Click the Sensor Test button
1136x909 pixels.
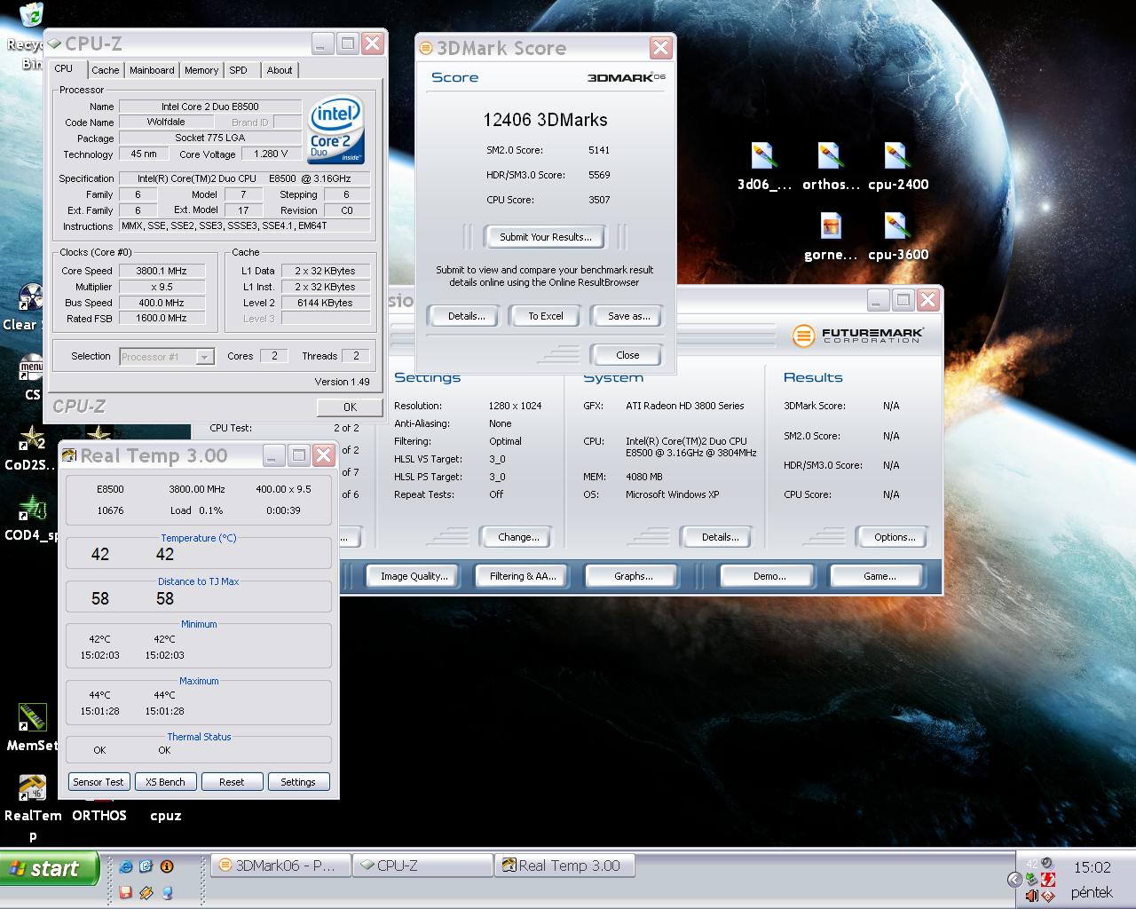[99, 782]
